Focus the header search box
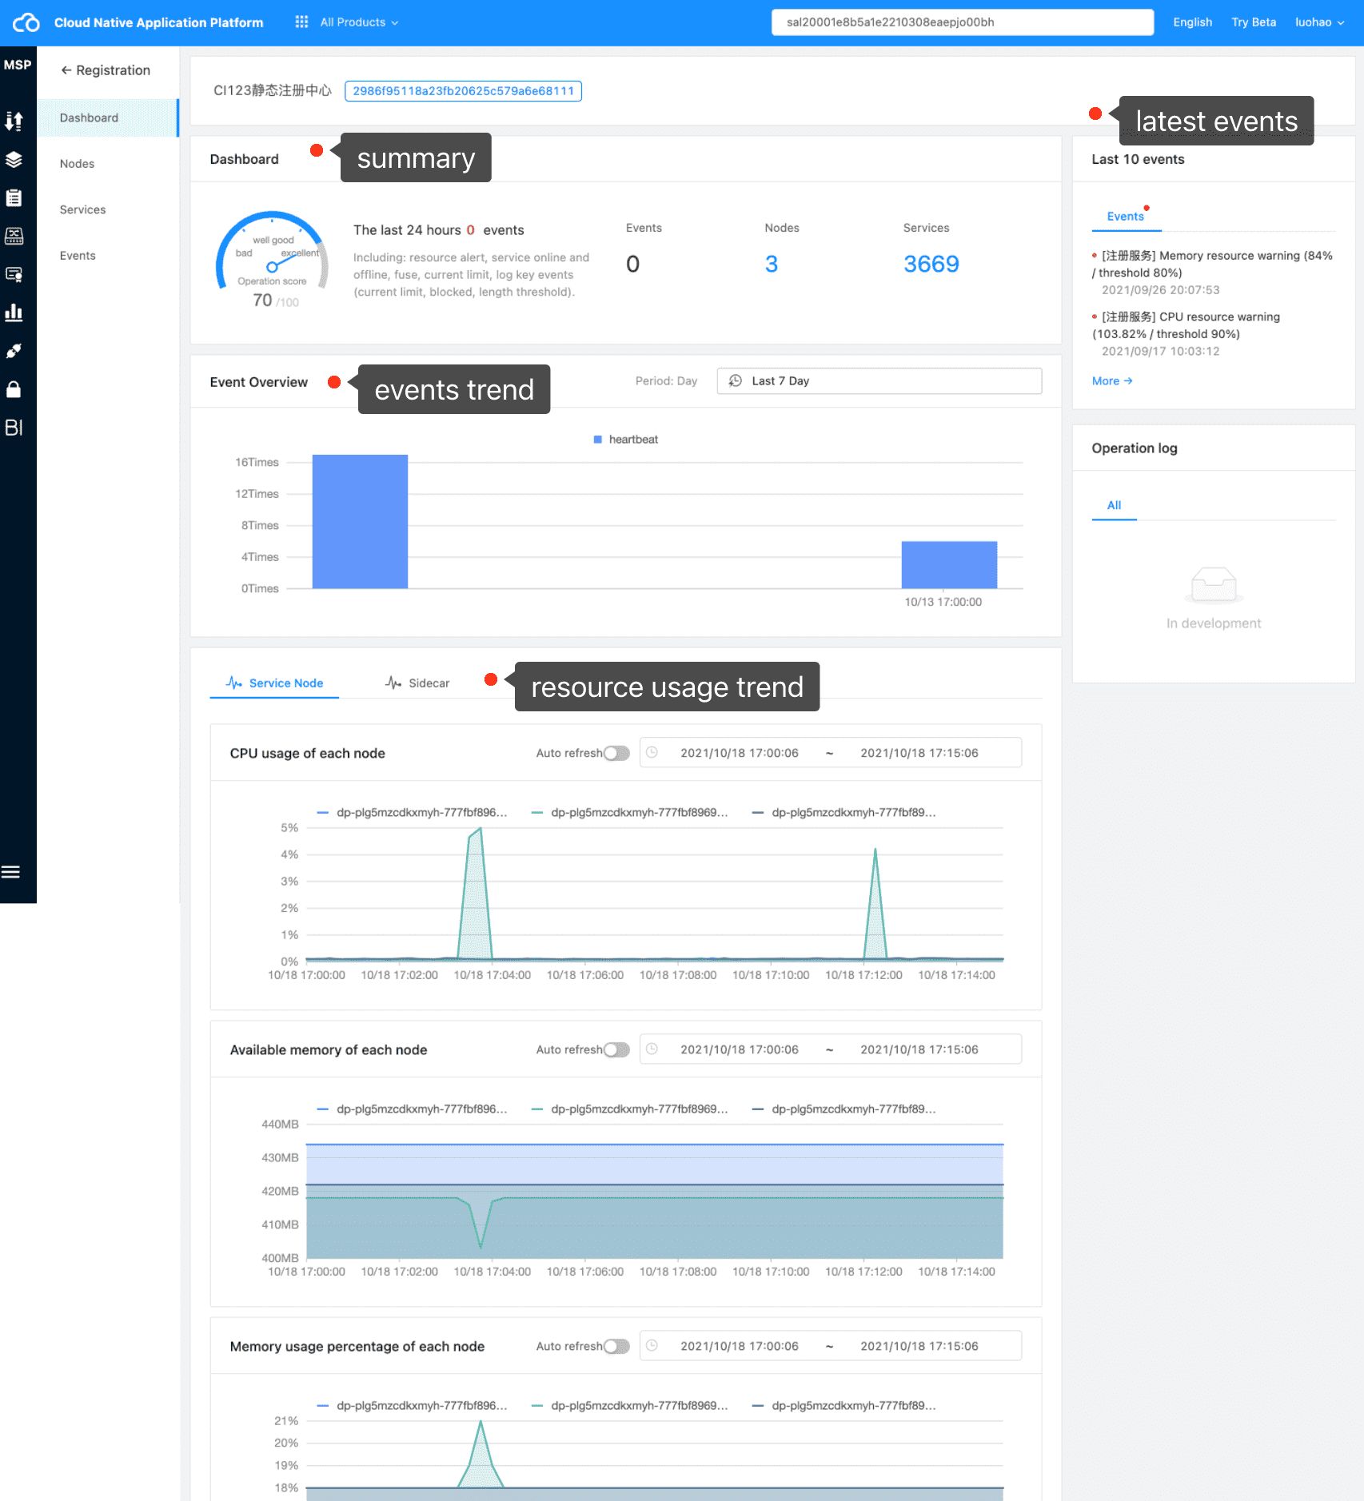 (x=963, y=22)
